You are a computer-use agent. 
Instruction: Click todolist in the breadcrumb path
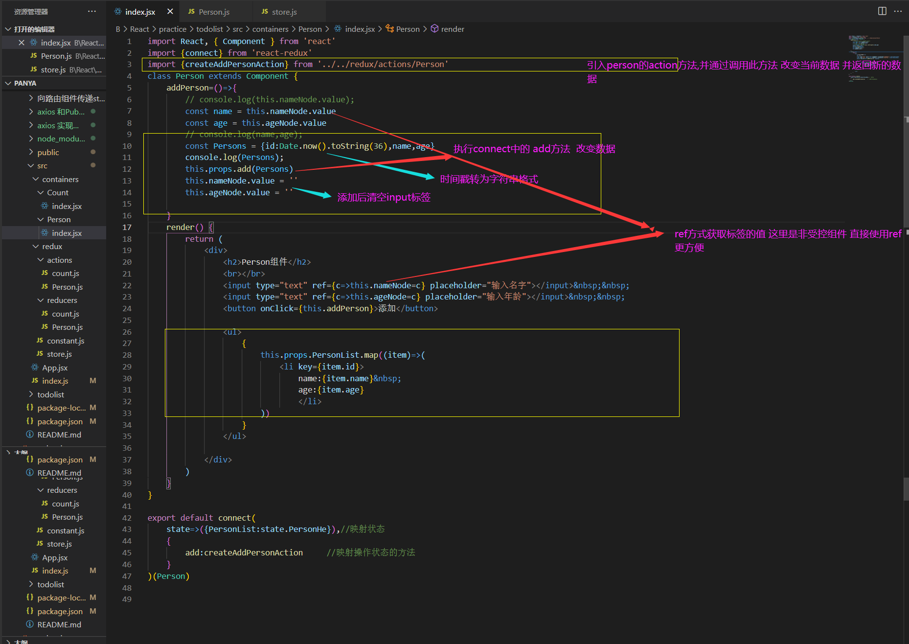click(x=209, y=29)
